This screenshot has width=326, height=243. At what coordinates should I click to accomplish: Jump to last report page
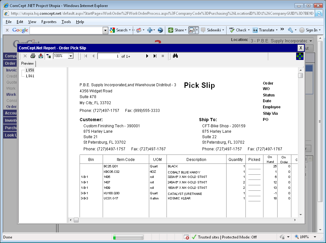point(155,56)
